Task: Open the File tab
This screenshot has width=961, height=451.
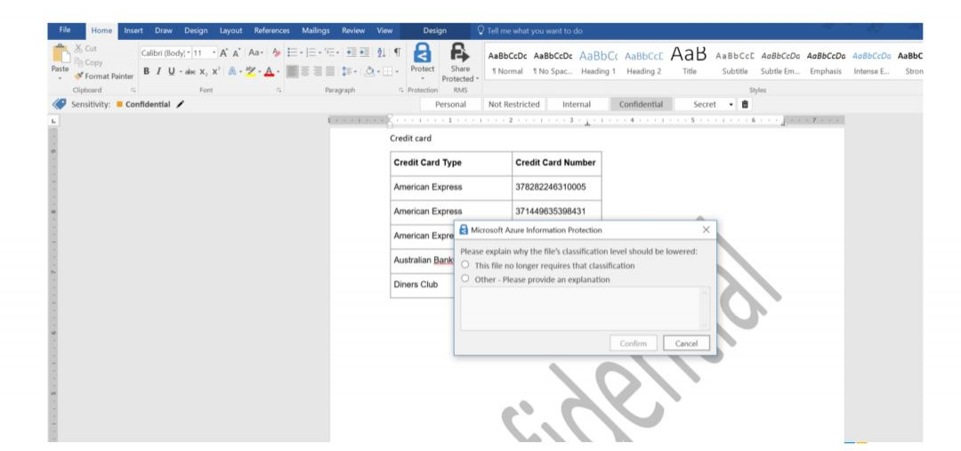Action: pos(64,30)
